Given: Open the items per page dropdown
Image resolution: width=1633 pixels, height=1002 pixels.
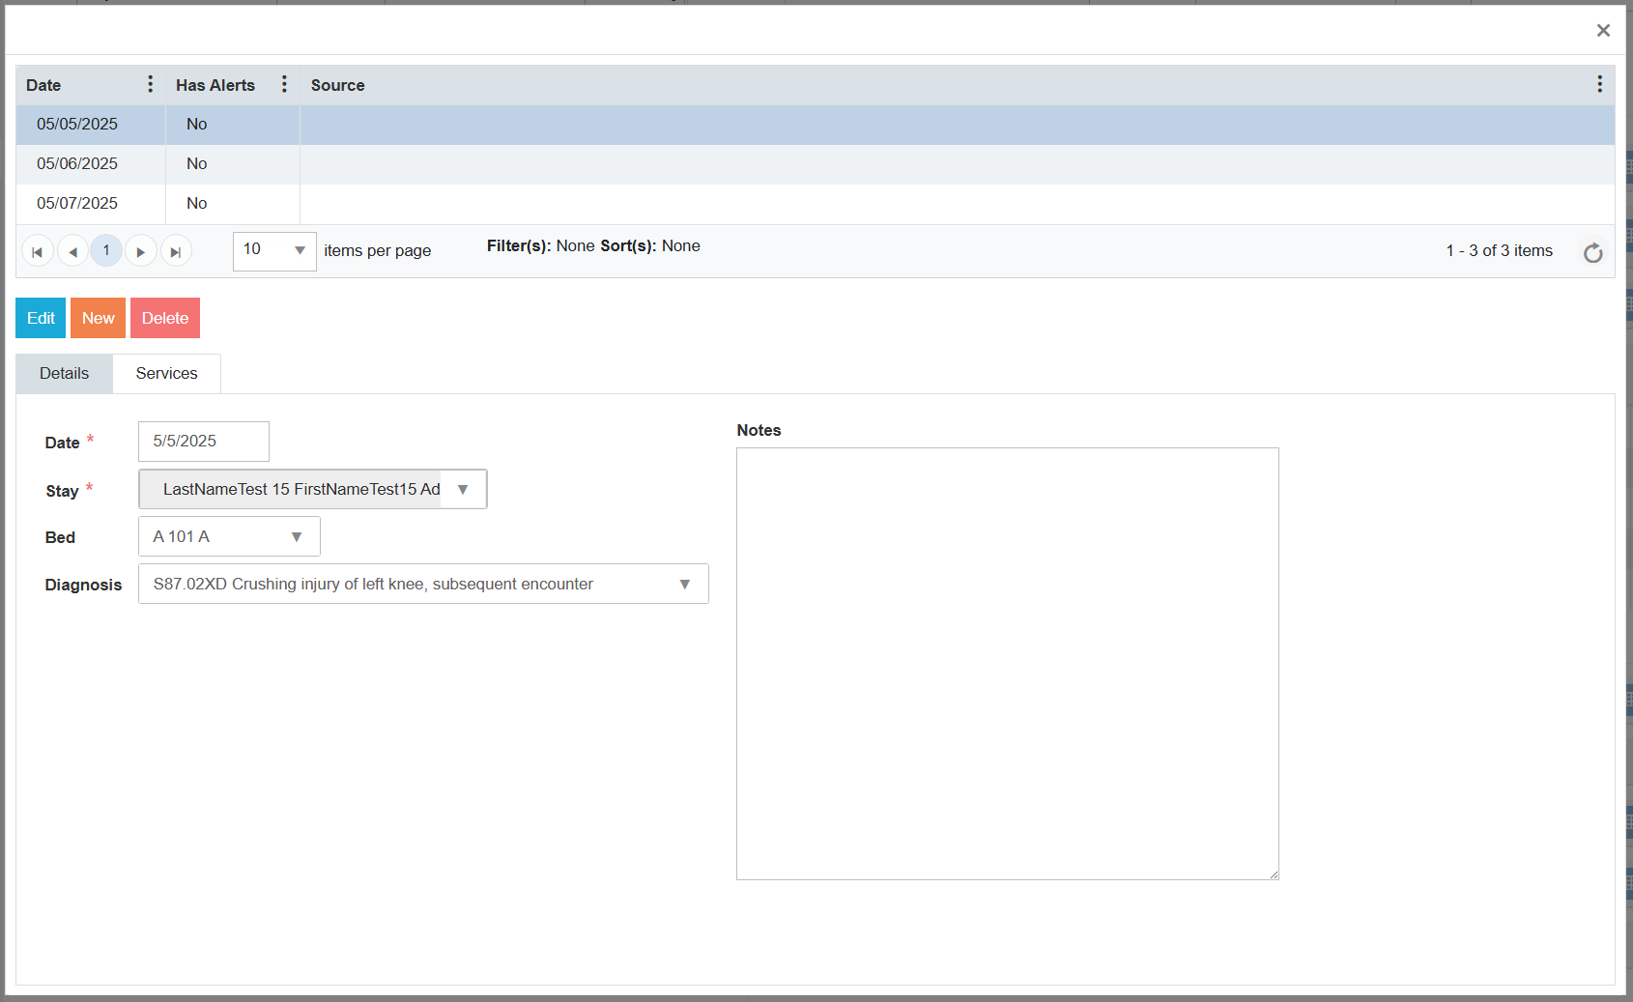Looking at the screenshot, I should 274,250.
